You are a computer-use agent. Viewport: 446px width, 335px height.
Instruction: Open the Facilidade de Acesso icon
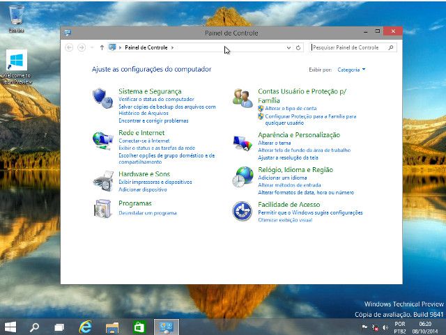[x=242, y=211]
